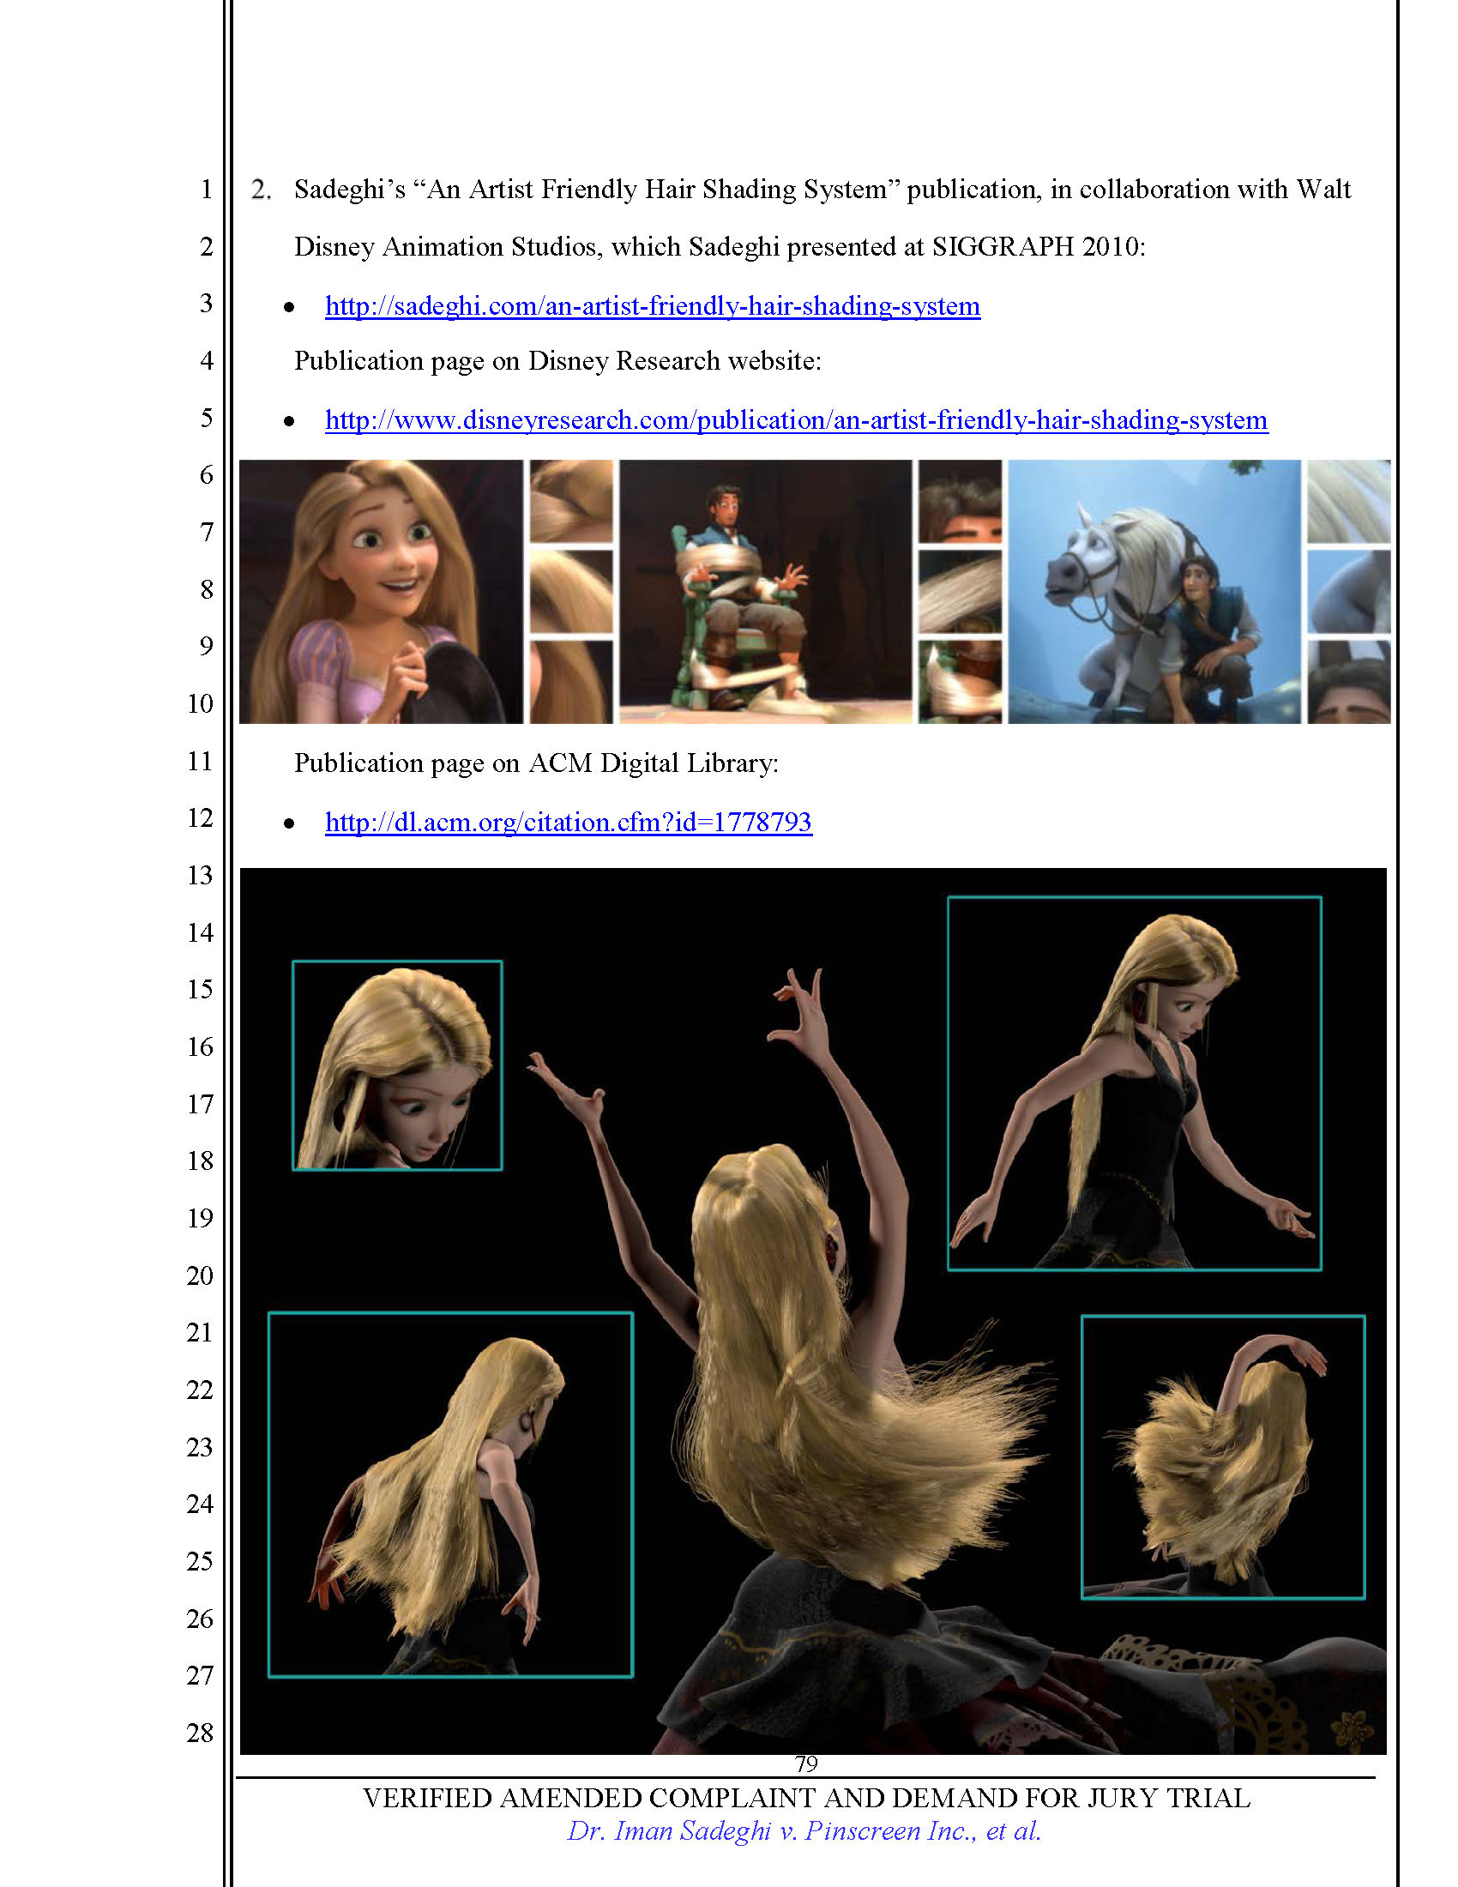Click the 'Publication page on ACM Digital Library' text

[x=535, y=763]
